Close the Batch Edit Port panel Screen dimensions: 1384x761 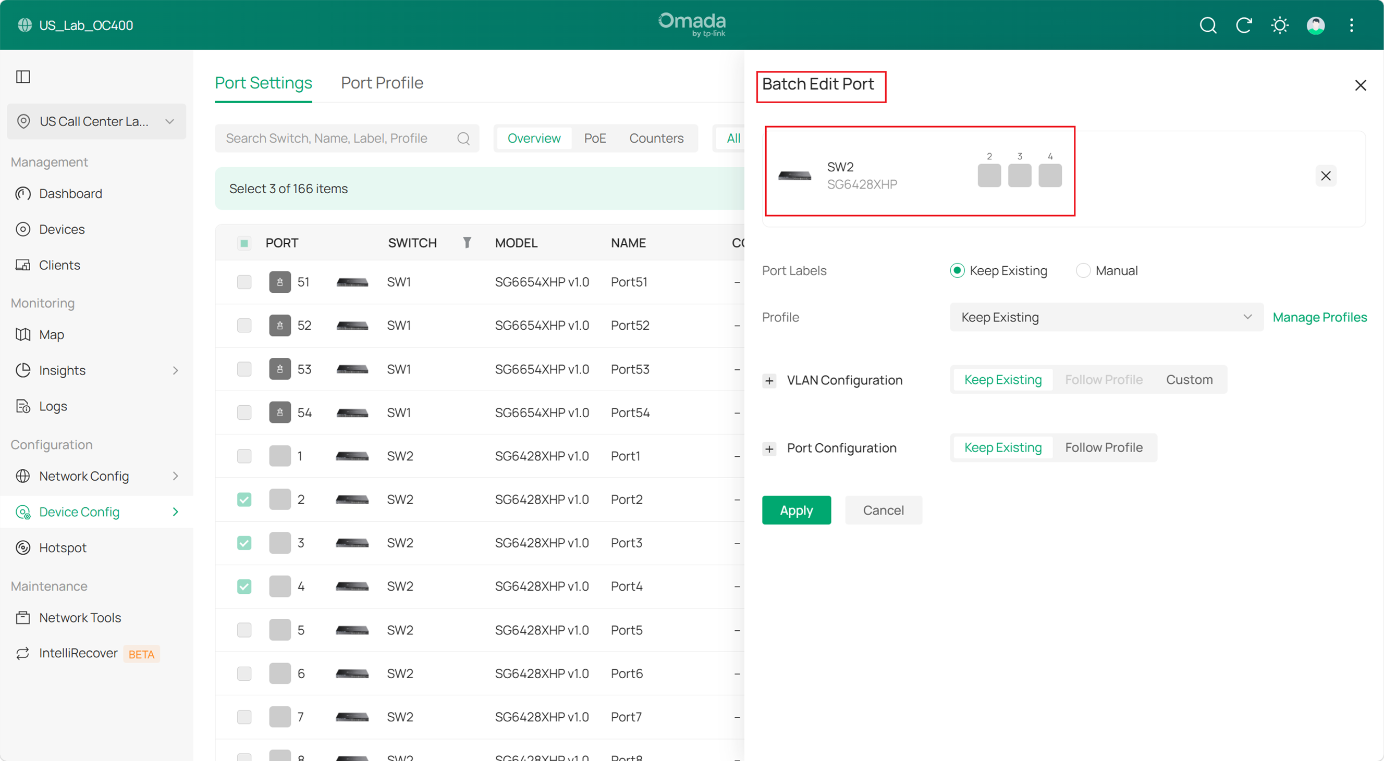1361,85
